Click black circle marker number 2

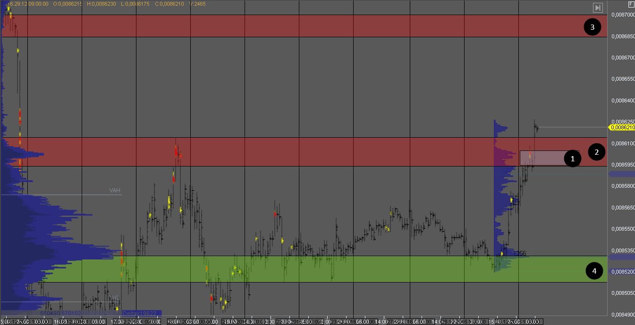[x=597, y=152]
